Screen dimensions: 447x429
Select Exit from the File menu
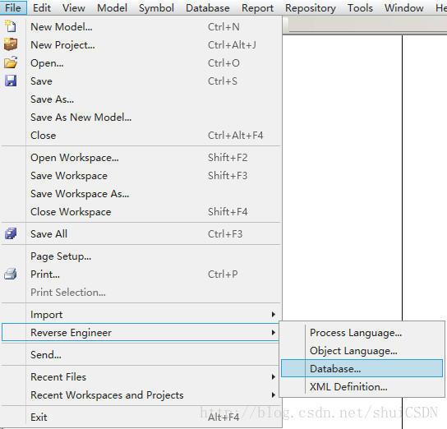coord(141,417)
